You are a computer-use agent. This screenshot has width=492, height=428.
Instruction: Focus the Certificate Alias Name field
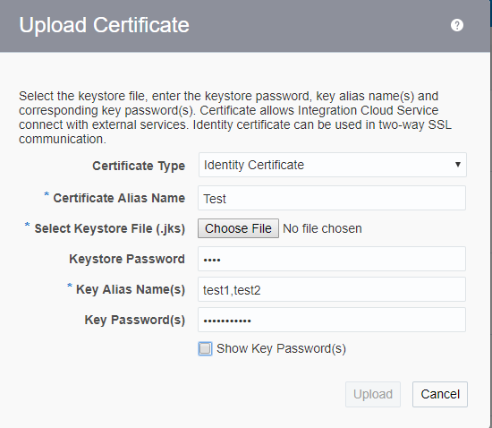pyautogui.click(x=332, y=198)
